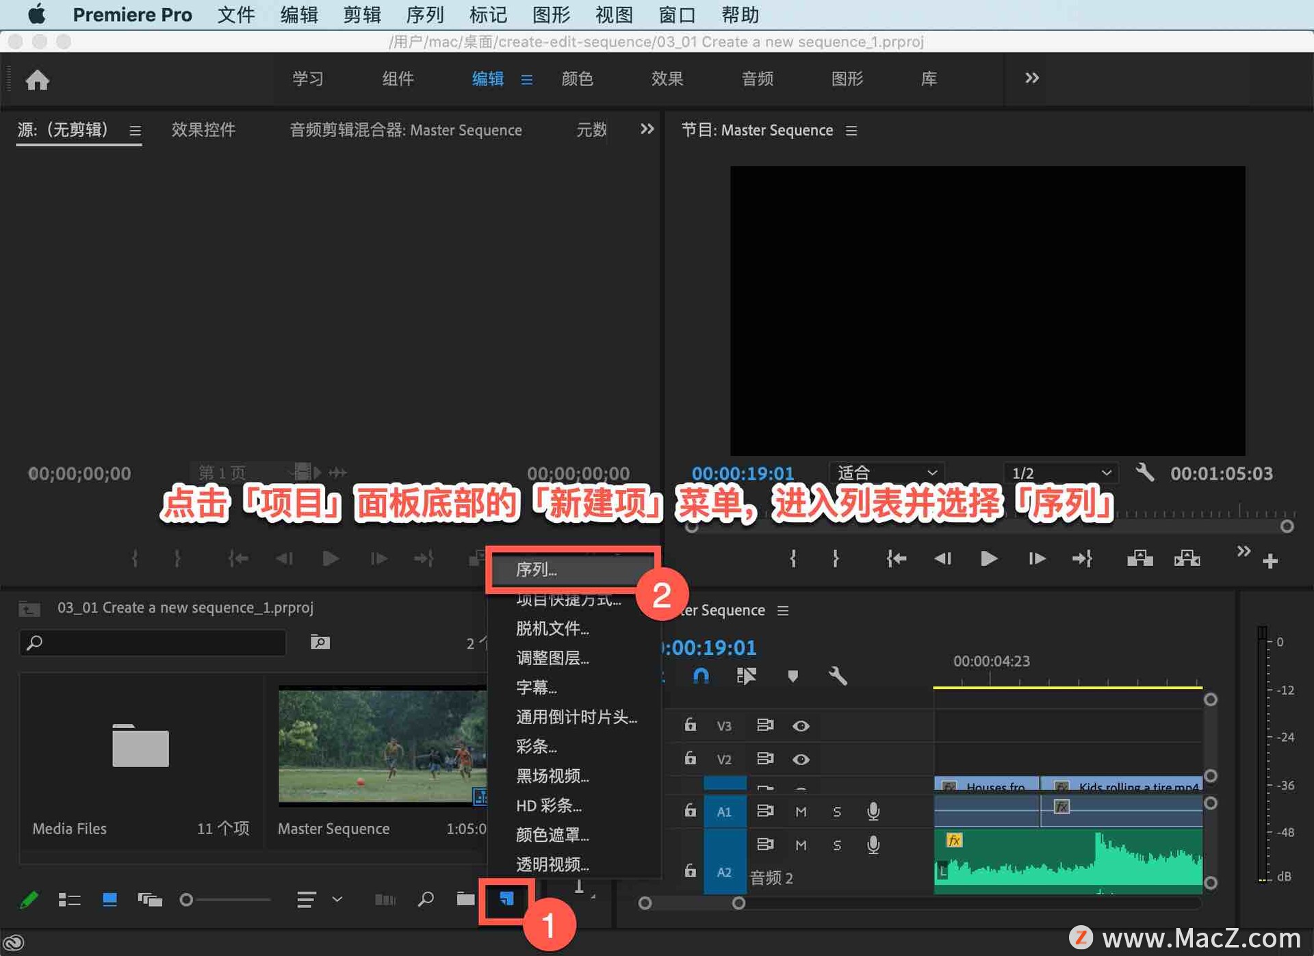Step back one frame in Program monitor
Viewport: 1314px width, 956px height.
point(942,558)
